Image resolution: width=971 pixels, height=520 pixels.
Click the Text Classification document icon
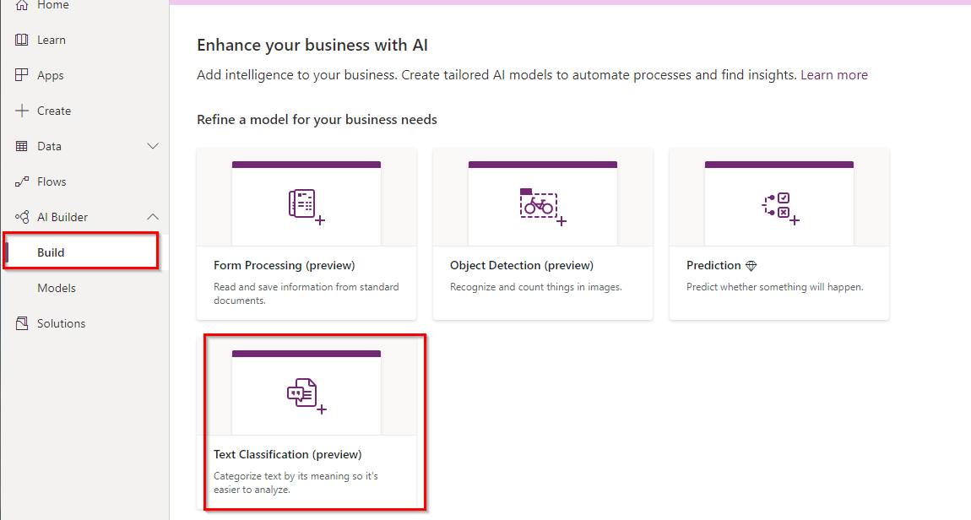pos(305,394)
